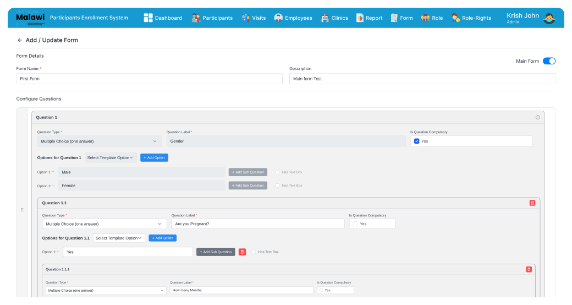Click Participants Enrollment System title

tap(89, 18)
